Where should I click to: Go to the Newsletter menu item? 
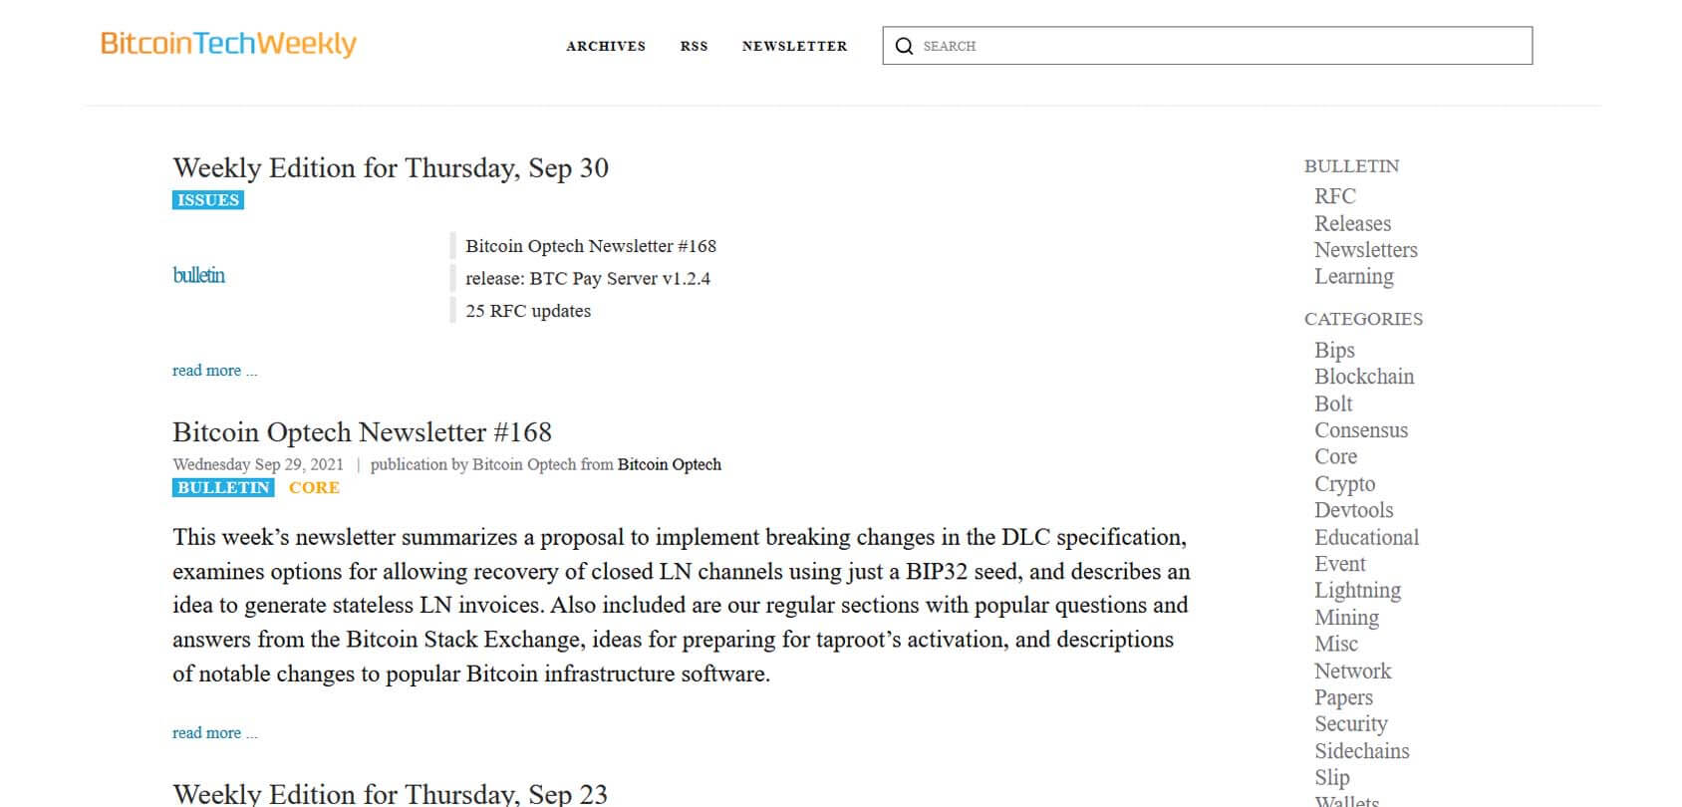pos(794,46)
